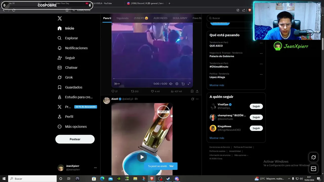Open Estudio para creadores in the sidebar
This screenshot has height=182, width=324.
[x=75, y=97]
